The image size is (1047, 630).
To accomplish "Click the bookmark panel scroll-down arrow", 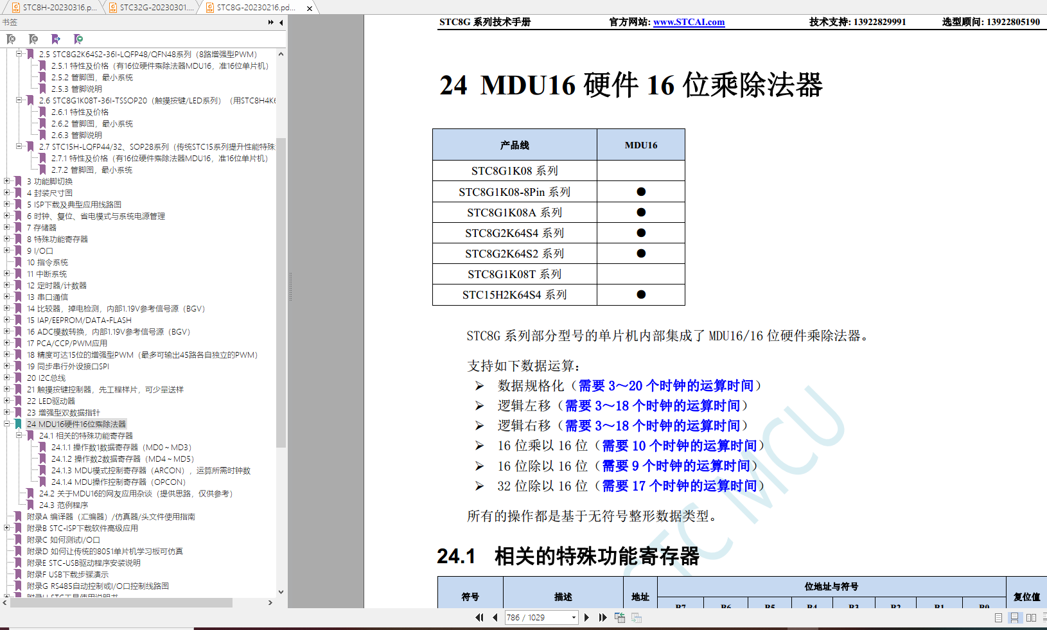I will click(281, 591).
